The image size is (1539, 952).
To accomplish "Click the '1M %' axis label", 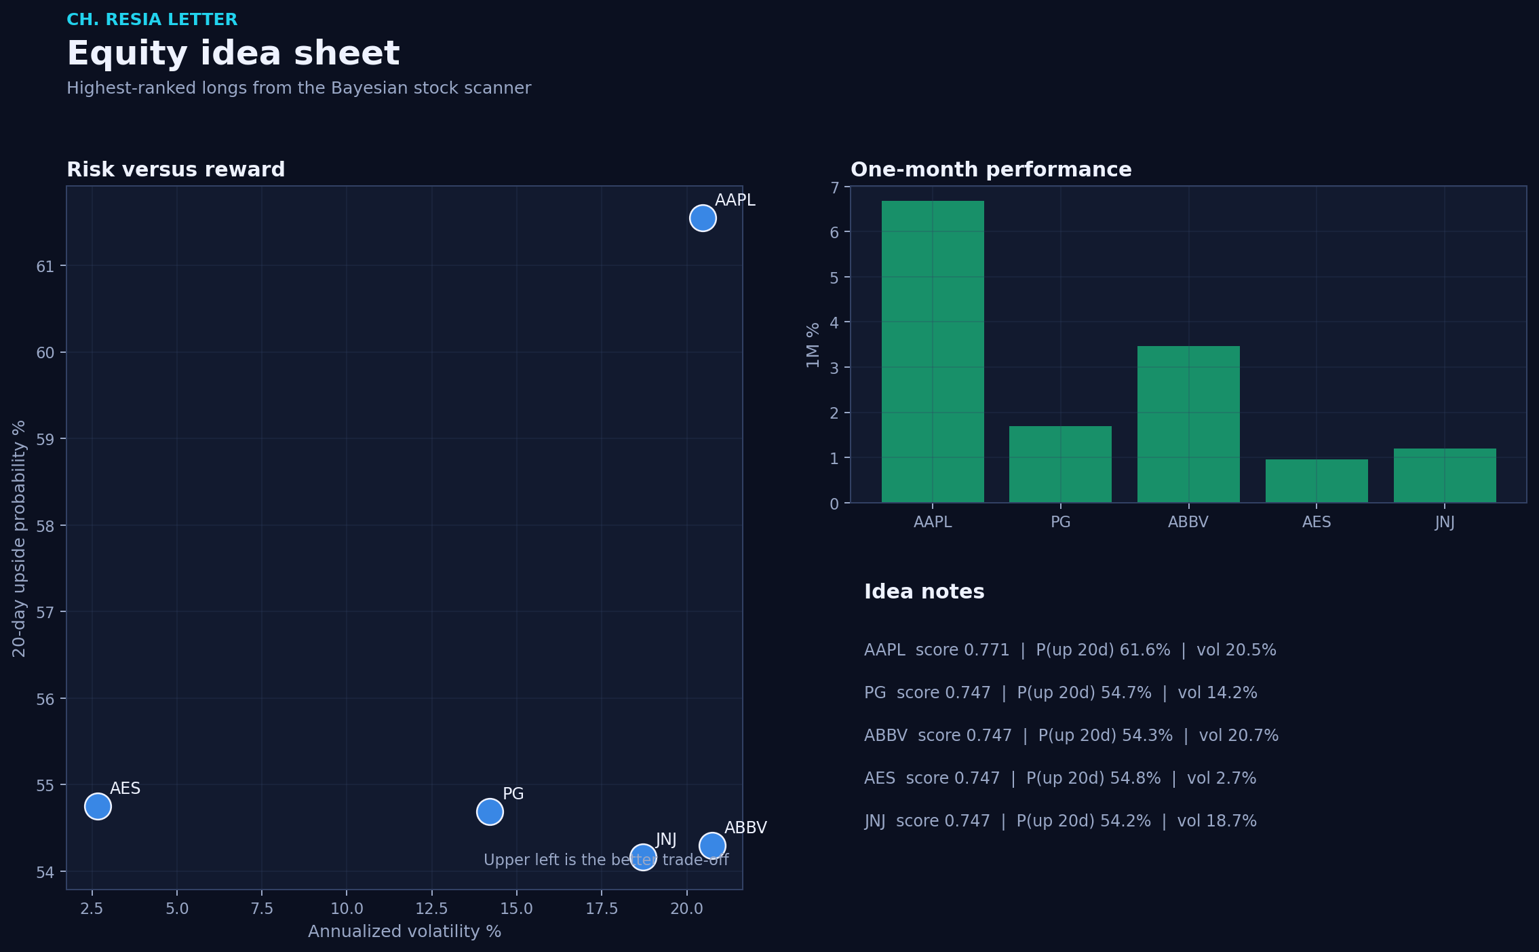I will click(x=813, y=345).
